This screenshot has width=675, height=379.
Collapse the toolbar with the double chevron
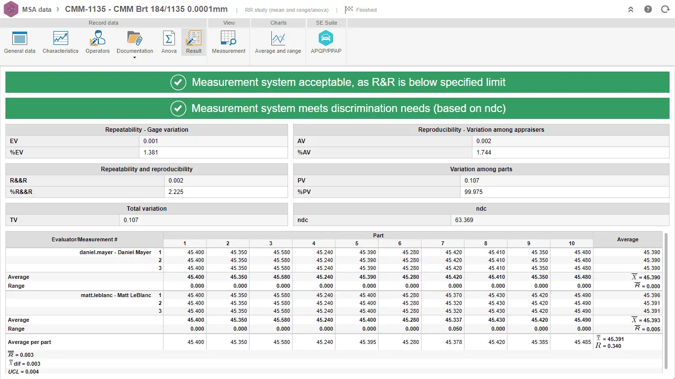[x=631, y=9]
